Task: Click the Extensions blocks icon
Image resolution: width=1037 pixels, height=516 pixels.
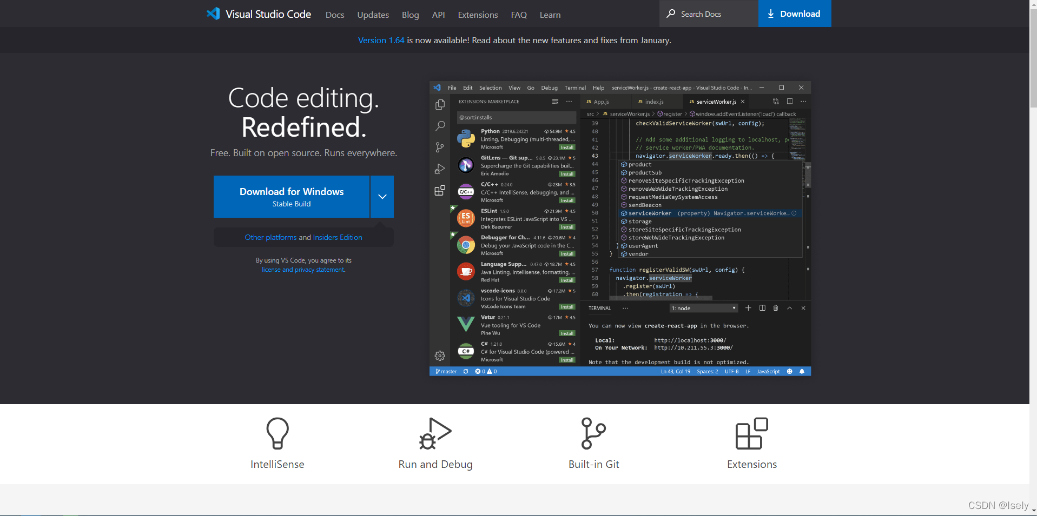Action: tap(752, 433)
